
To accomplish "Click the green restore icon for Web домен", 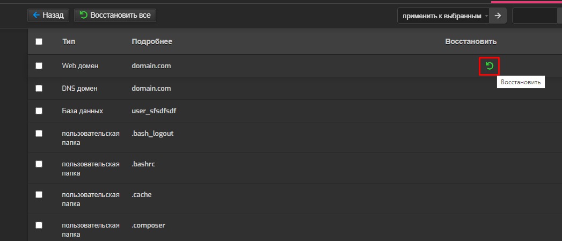I will (x=489, y=66).
